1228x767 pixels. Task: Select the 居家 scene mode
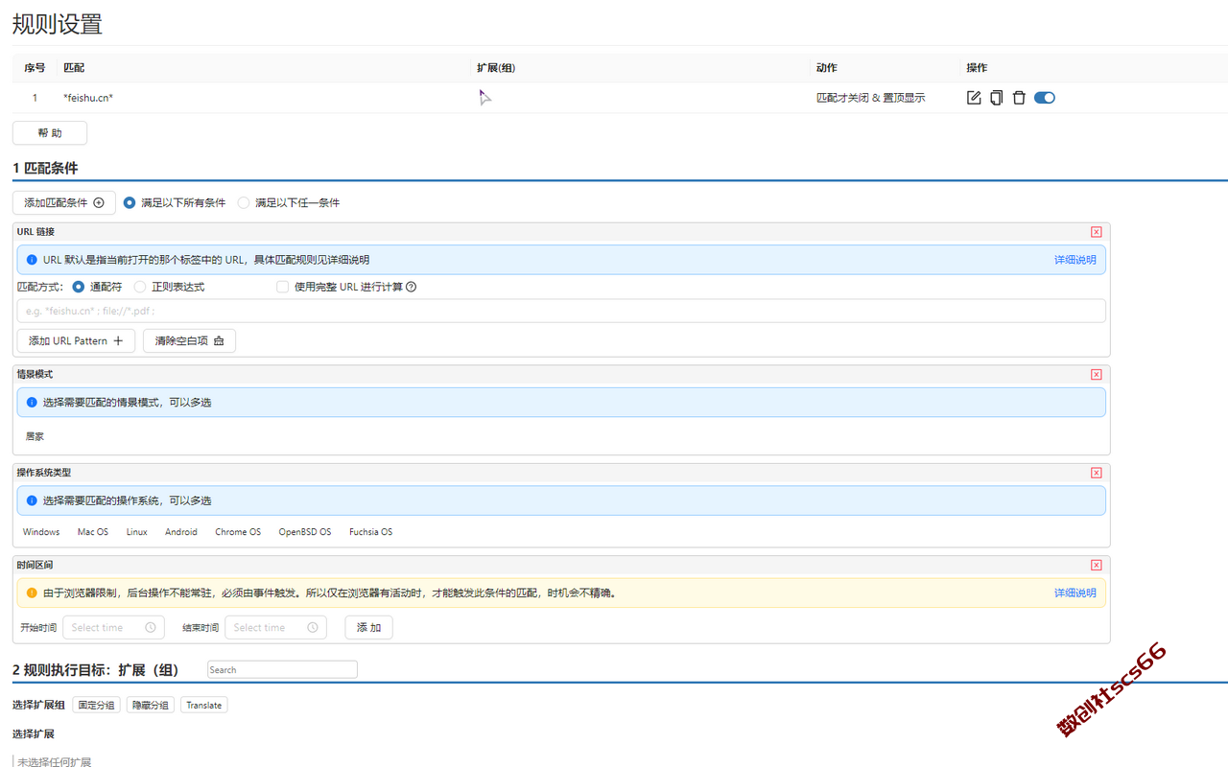tap(35, 436)
